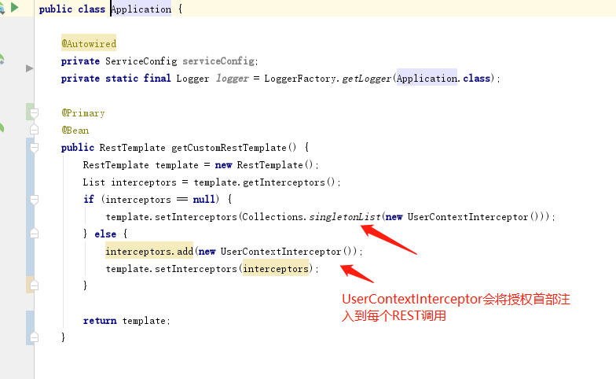Click the Logger type name

[193, 79]
